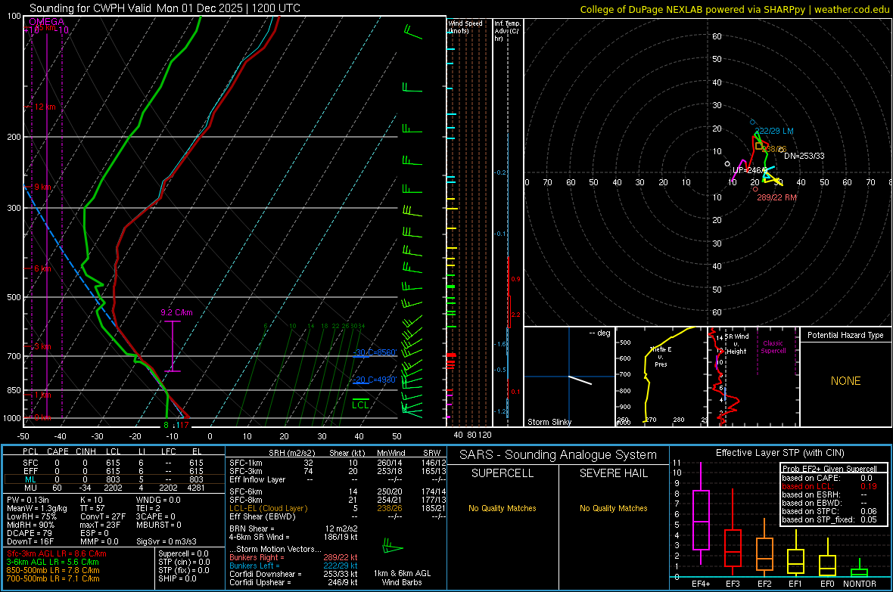Click the Supercell = 0.0 composite value
Screen dimensions: 893x592
pyautogui.click(x=183, y=553)
